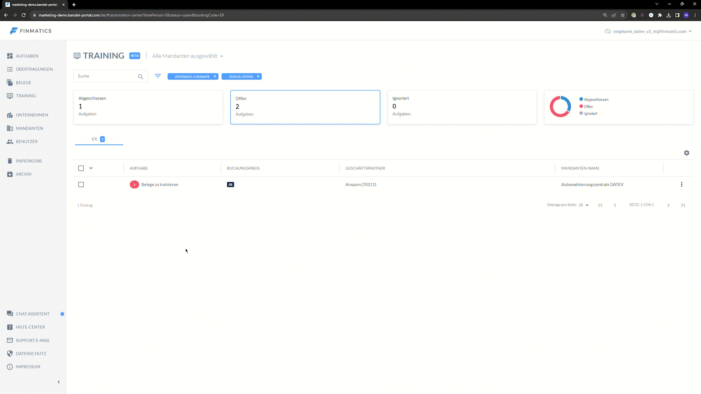Click the Offen red legend dot
The image size is (701, 394).
[x=581, y=106]
